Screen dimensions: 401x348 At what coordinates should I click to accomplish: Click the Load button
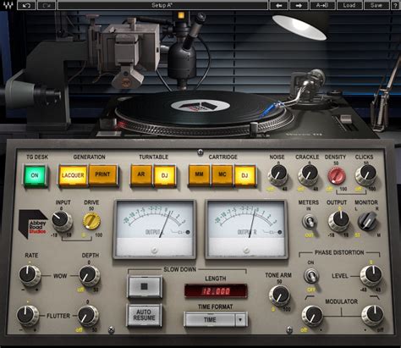(349, 5)
